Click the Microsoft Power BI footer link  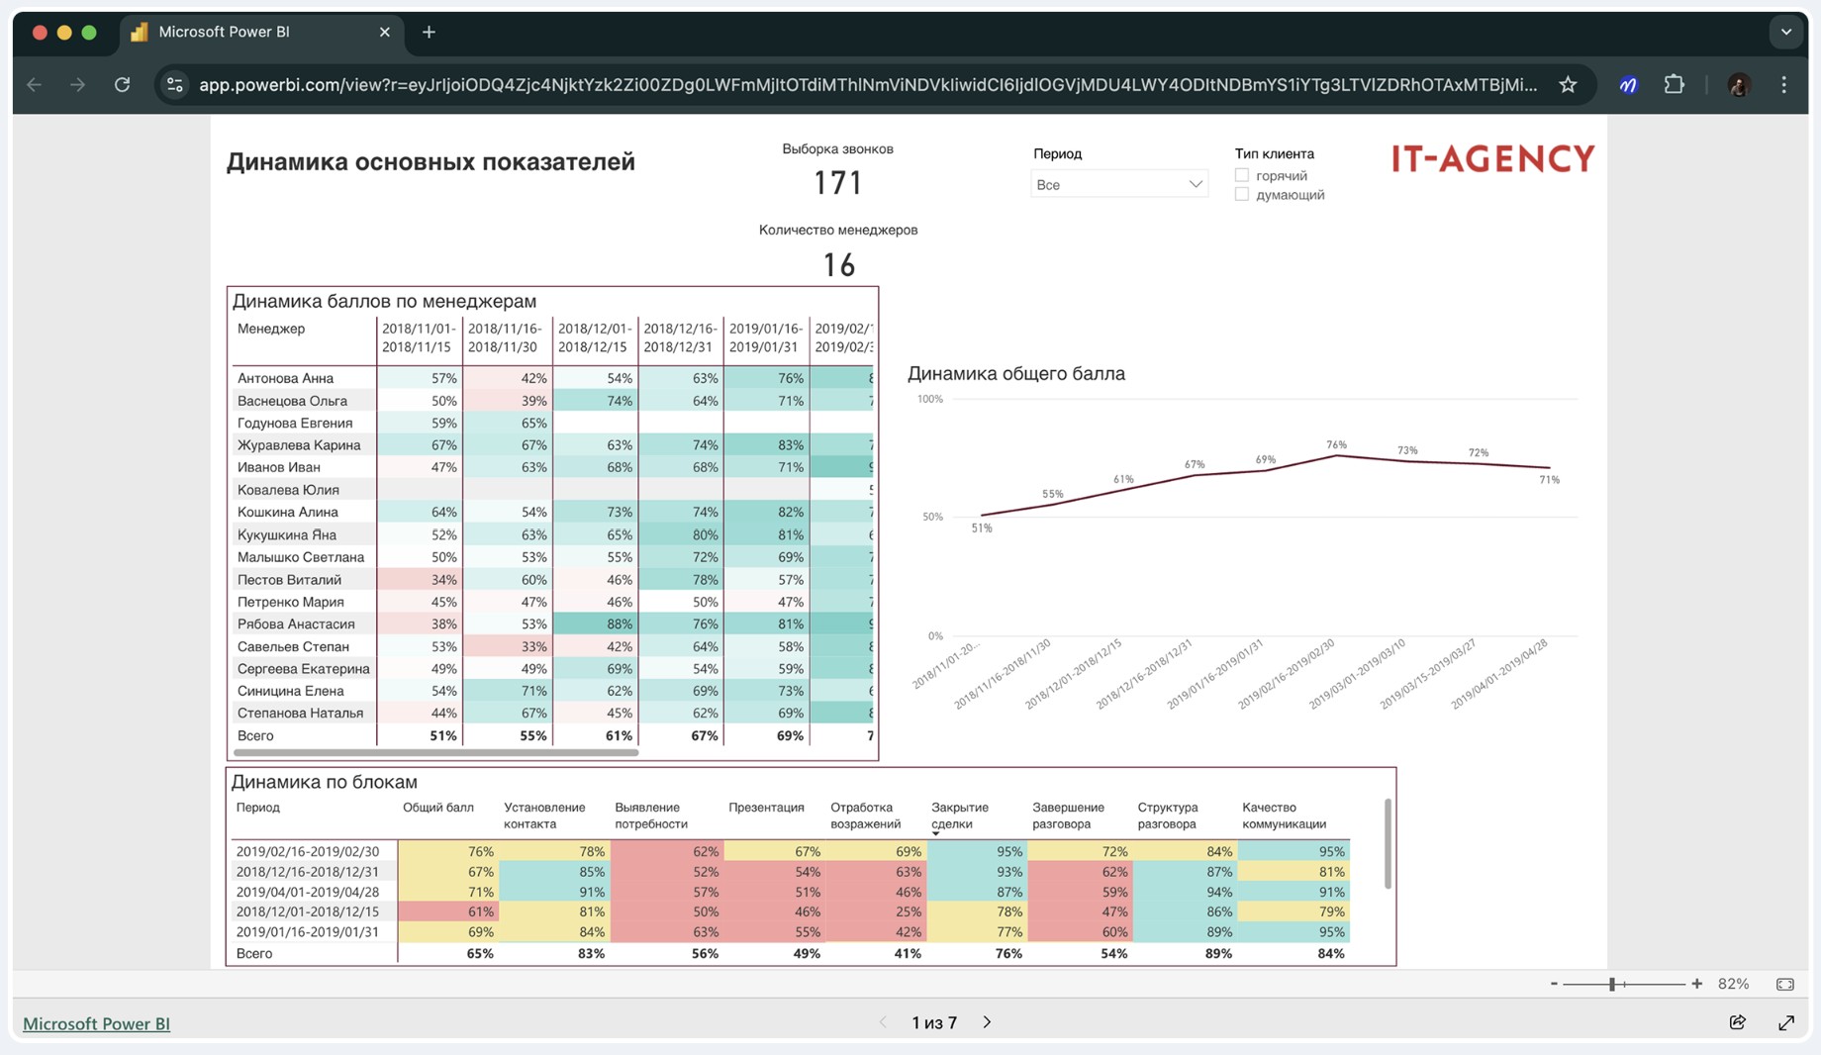(x=96, y=1023)
